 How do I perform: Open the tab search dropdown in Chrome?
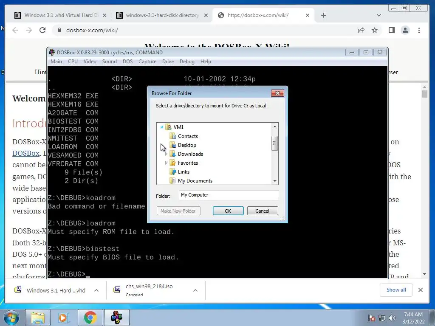[379, 15]
